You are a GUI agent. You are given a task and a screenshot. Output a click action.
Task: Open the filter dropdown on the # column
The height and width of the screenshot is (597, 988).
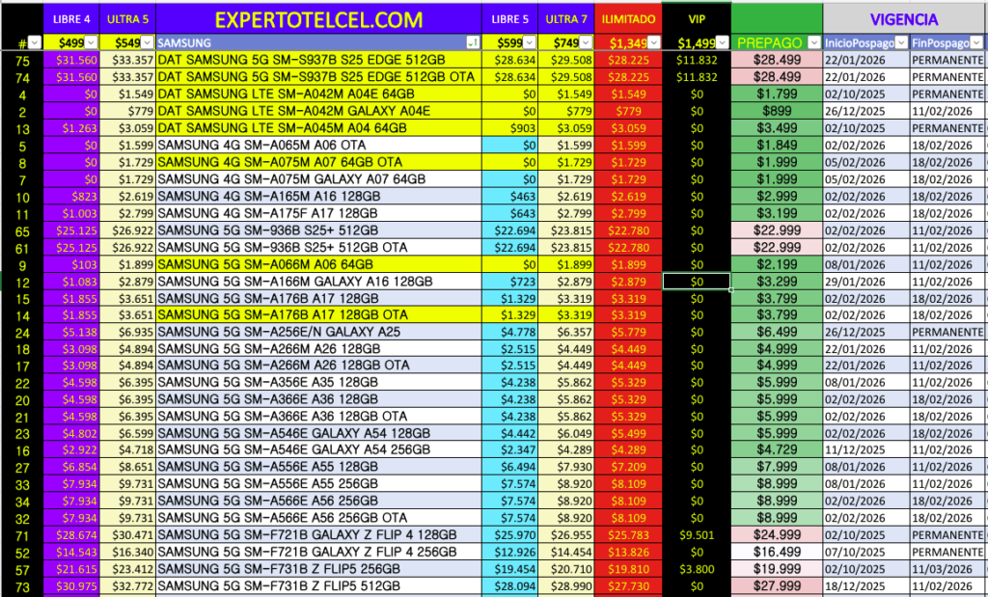(36, 42)
